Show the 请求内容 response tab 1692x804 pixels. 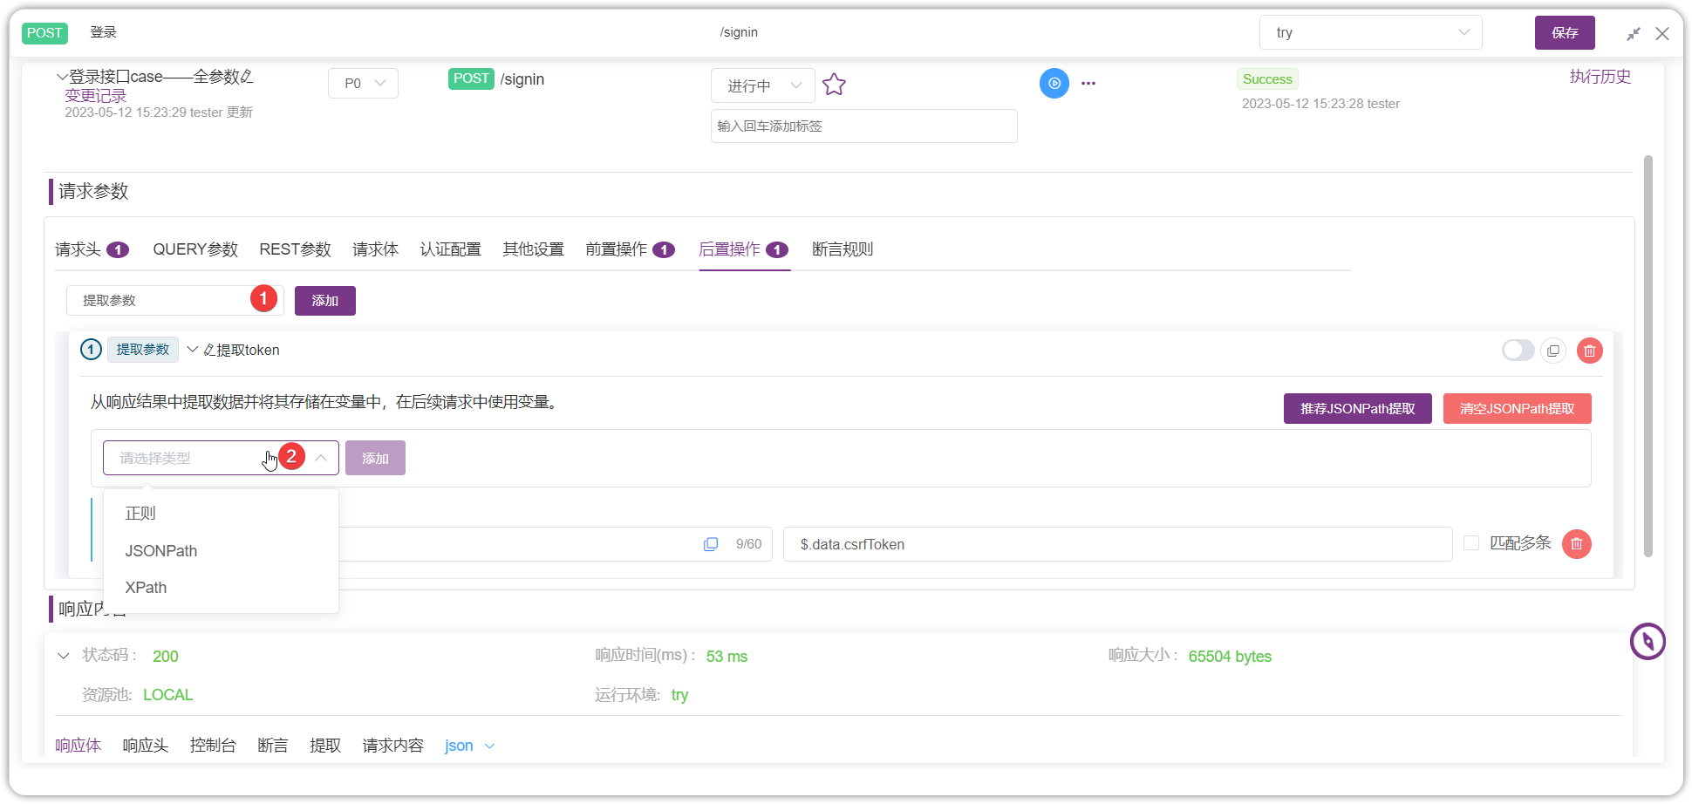coord(392,746)
